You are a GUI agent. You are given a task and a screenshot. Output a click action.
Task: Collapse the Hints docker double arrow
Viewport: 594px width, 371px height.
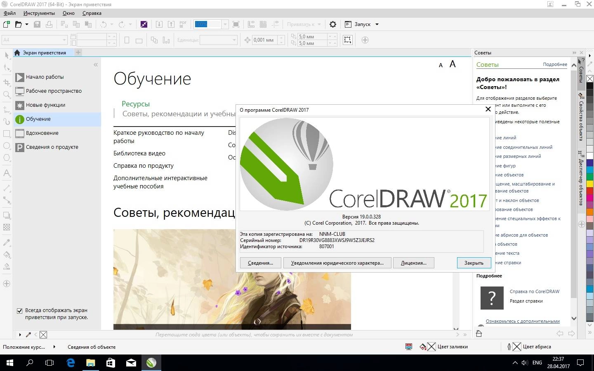coord(574,53)
